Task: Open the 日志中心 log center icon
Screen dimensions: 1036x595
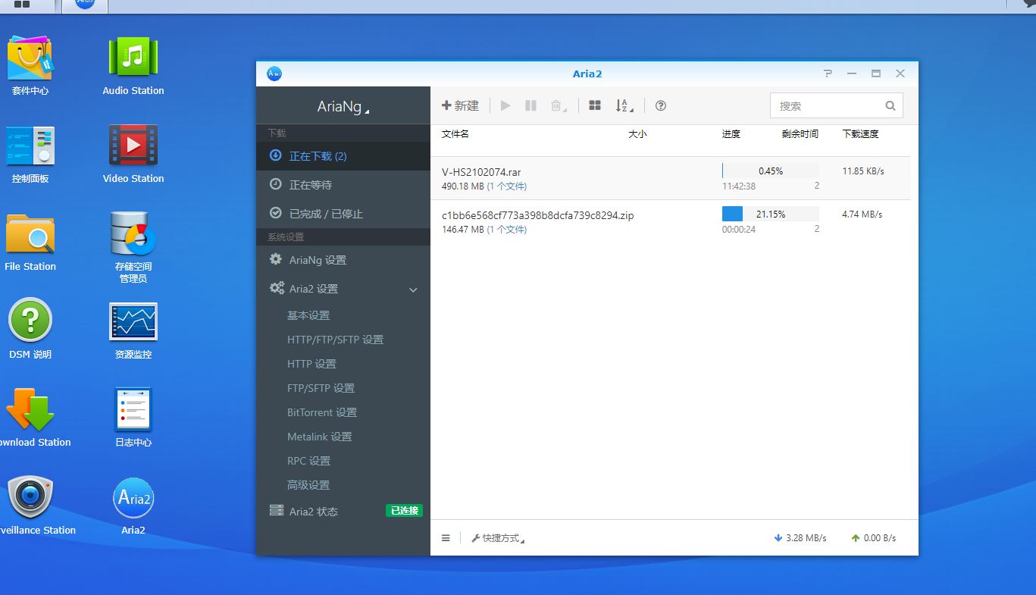Action: coord(133,409)
